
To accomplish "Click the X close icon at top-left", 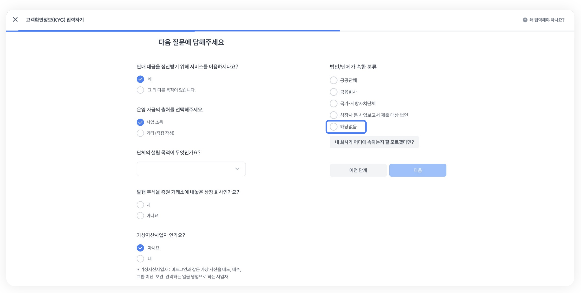I will 15,19.
